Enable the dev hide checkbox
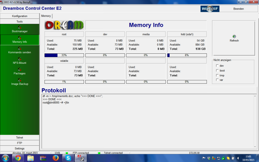 (x=217, y=66)
